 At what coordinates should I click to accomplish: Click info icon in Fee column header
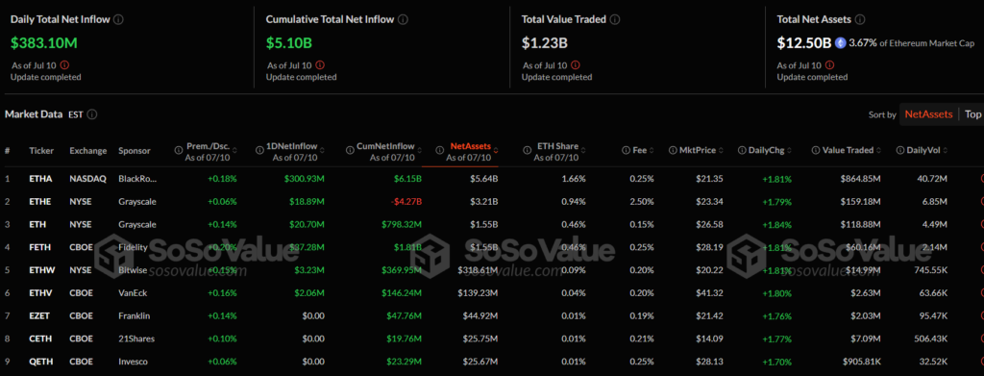[x=626, y=151]
